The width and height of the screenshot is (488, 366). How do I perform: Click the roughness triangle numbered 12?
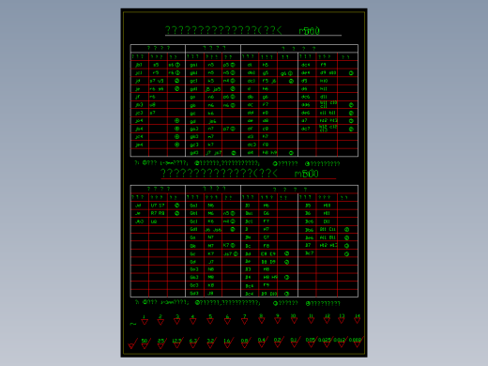click(x=327, y=319)
